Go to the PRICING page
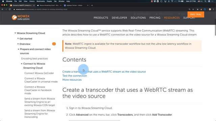 tap(155, 18)
